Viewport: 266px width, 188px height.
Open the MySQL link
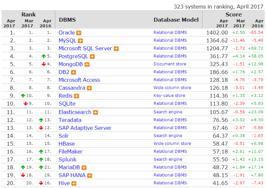(x=67, y=41)
